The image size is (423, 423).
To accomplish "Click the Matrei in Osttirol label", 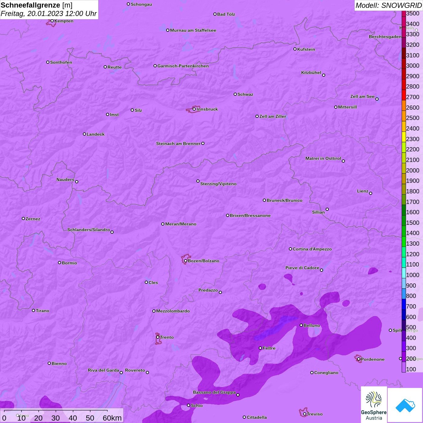I will point(323,158).
